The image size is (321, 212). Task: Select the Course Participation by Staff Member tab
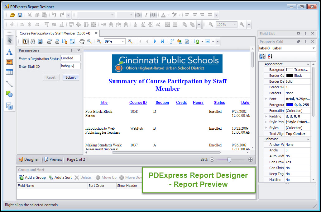click(58, 33)
